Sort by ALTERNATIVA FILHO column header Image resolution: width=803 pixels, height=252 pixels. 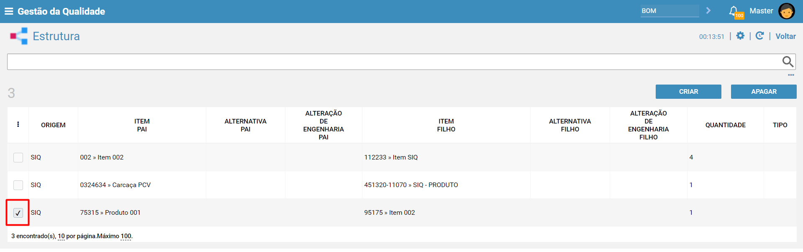pyautogui.click(x=570, y=125)
